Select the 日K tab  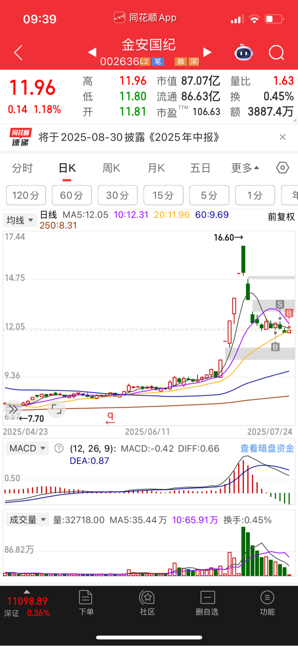click(67, 168)
